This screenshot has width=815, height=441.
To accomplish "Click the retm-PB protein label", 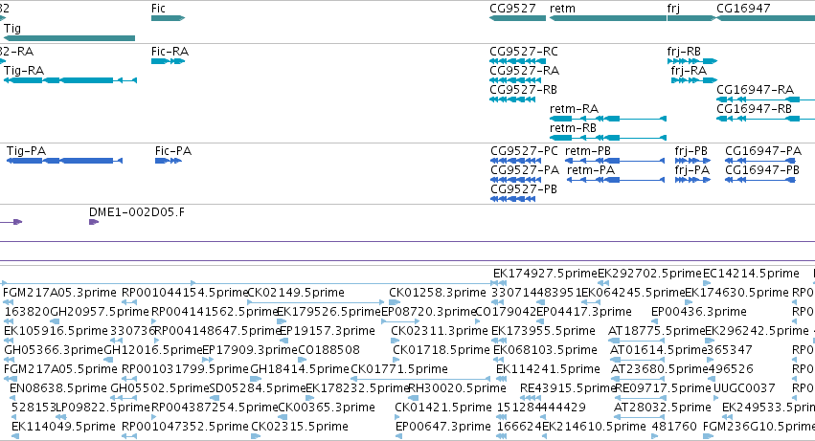I will tap(588, 151).
